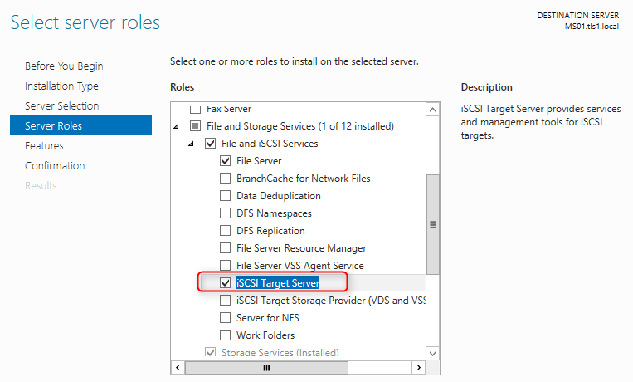This screenshot has width=633, height=382.
Task: Collapse File and Storage Services node
Action: tap(177, 126)
